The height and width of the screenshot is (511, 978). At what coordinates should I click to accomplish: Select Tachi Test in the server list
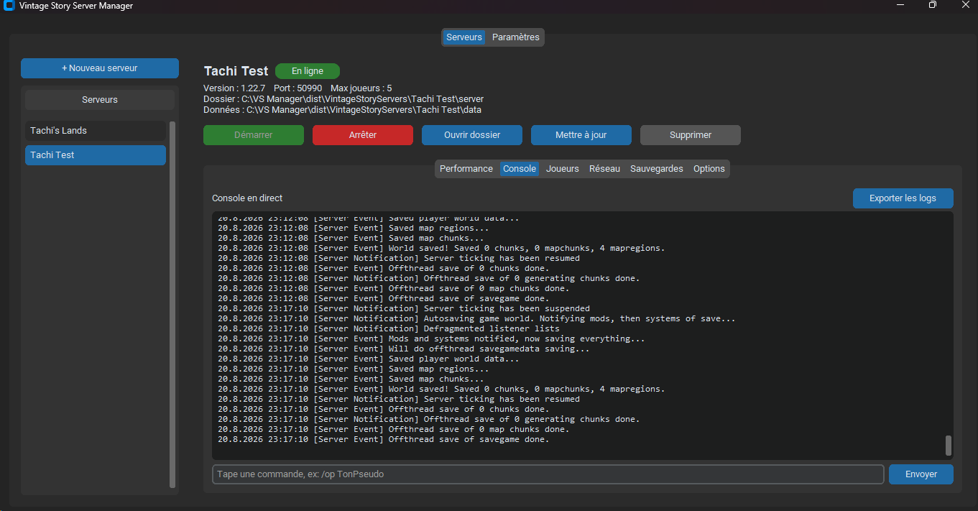pyautogui.click(x=96, y=155)
